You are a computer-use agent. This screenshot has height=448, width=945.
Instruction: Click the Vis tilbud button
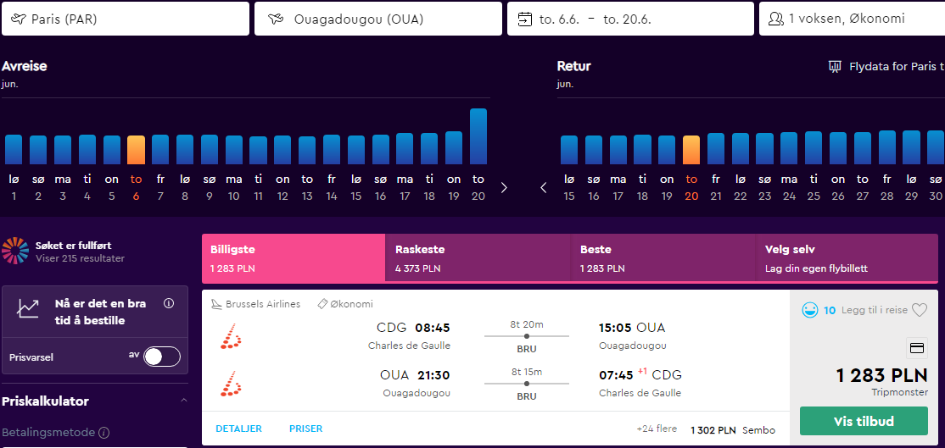(x=864, y=421)
